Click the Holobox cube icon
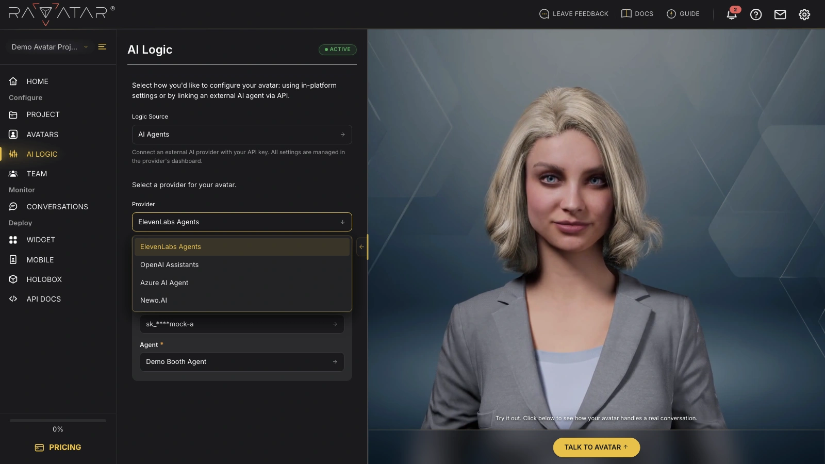The image size is (825, 464). tap(13, 279)
